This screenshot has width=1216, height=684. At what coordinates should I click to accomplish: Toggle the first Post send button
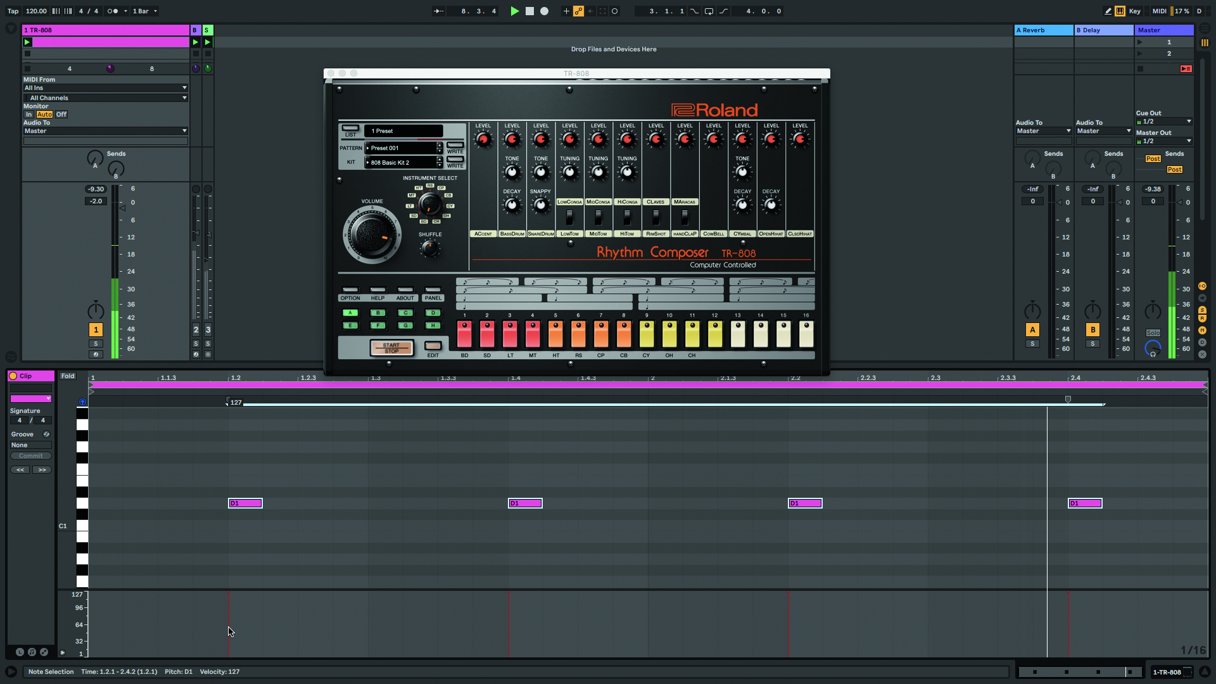coord(1153,159)
